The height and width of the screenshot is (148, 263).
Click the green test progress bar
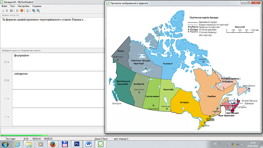tap(24, 135)
